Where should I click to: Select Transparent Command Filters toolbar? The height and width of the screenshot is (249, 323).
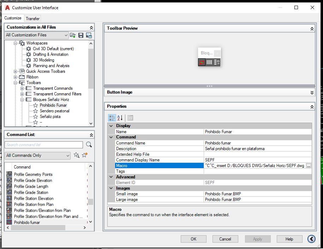tap(57, 94)
